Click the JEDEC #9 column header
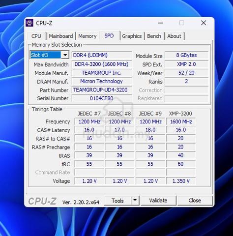The height and width of the screenshot is (236, 233). (x=150, y=114)
